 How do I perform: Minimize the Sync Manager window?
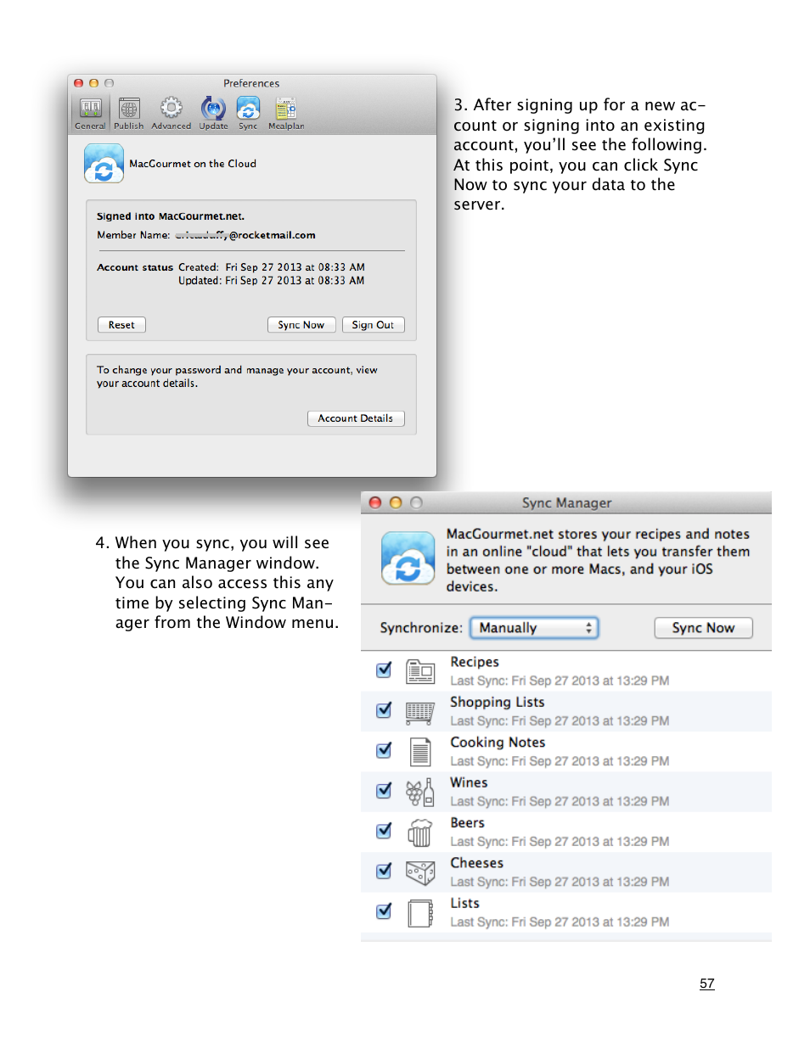tap(396, 502)
